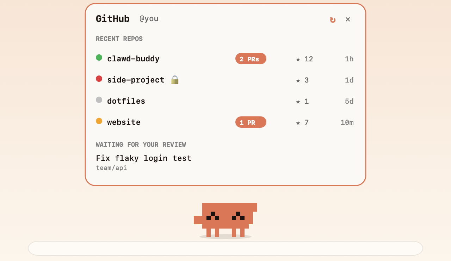Click the "1h" time on clawd-buddy
451x261 pixels.
(x=349, y=59)
